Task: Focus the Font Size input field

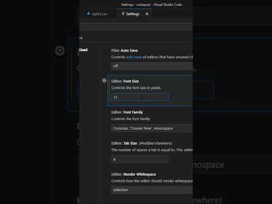Action: pos(139,97)
